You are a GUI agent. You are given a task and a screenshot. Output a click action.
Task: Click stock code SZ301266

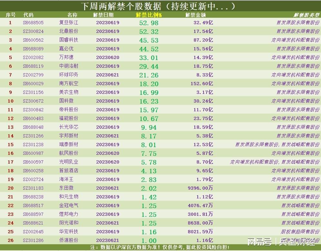click(x=33, y=136)
